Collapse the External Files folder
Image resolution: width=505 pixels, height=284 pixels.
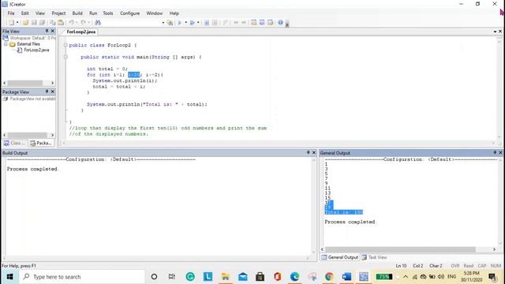coord(6,44)
